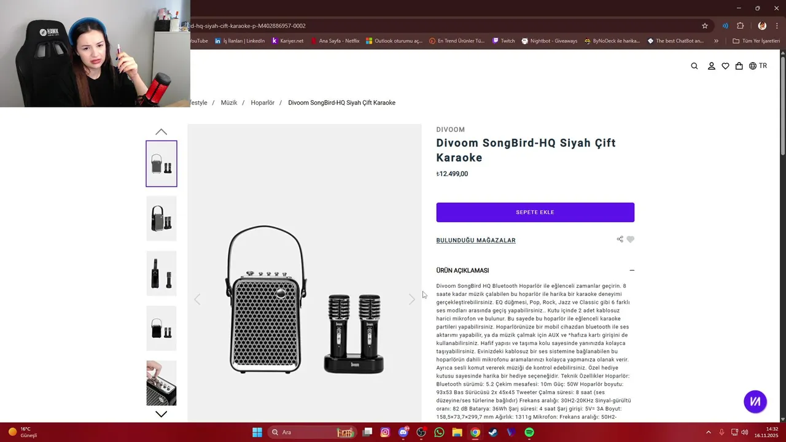Image resolution: width=786 pixels, height=442 pixels.
Task: Show next thumbnails with down chevron
Action: (x=161, y=414)
